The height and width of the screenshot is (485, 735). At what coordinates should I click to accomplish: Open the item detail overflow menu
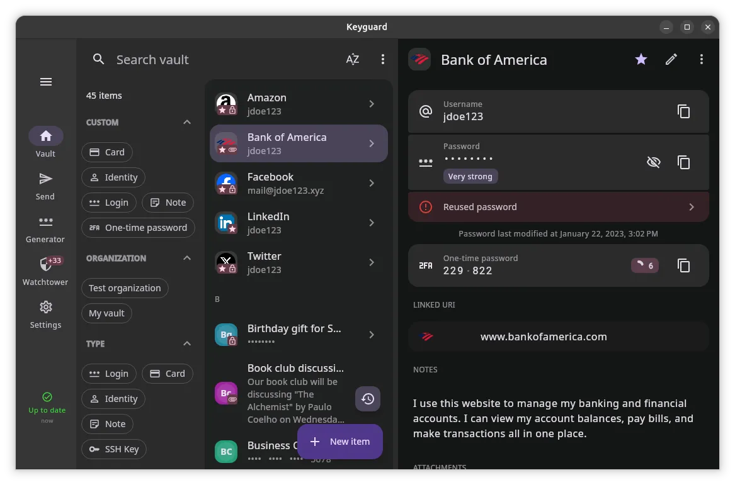click(x=701, y=60)
